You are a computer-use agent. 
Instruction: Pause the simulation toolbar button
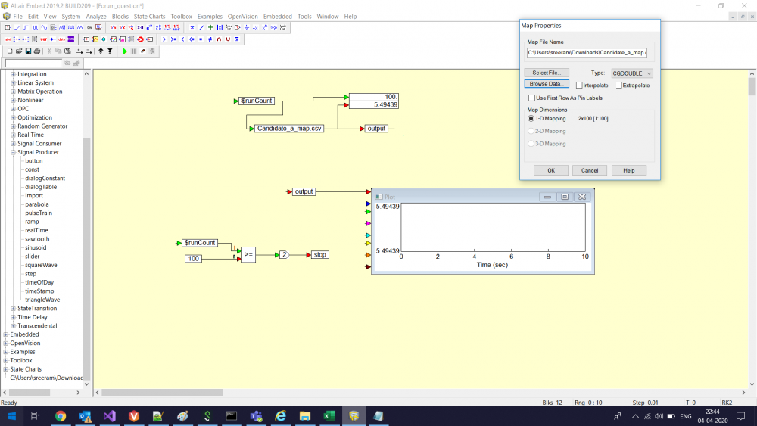[x=133, y=51]
